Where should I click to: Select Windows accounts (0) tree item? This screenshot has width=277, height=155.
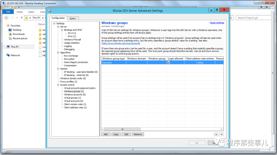click(75, 95)
